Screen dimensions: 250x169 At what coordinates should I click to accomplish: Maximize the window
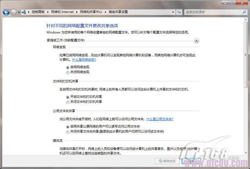[x=232, y=3]
